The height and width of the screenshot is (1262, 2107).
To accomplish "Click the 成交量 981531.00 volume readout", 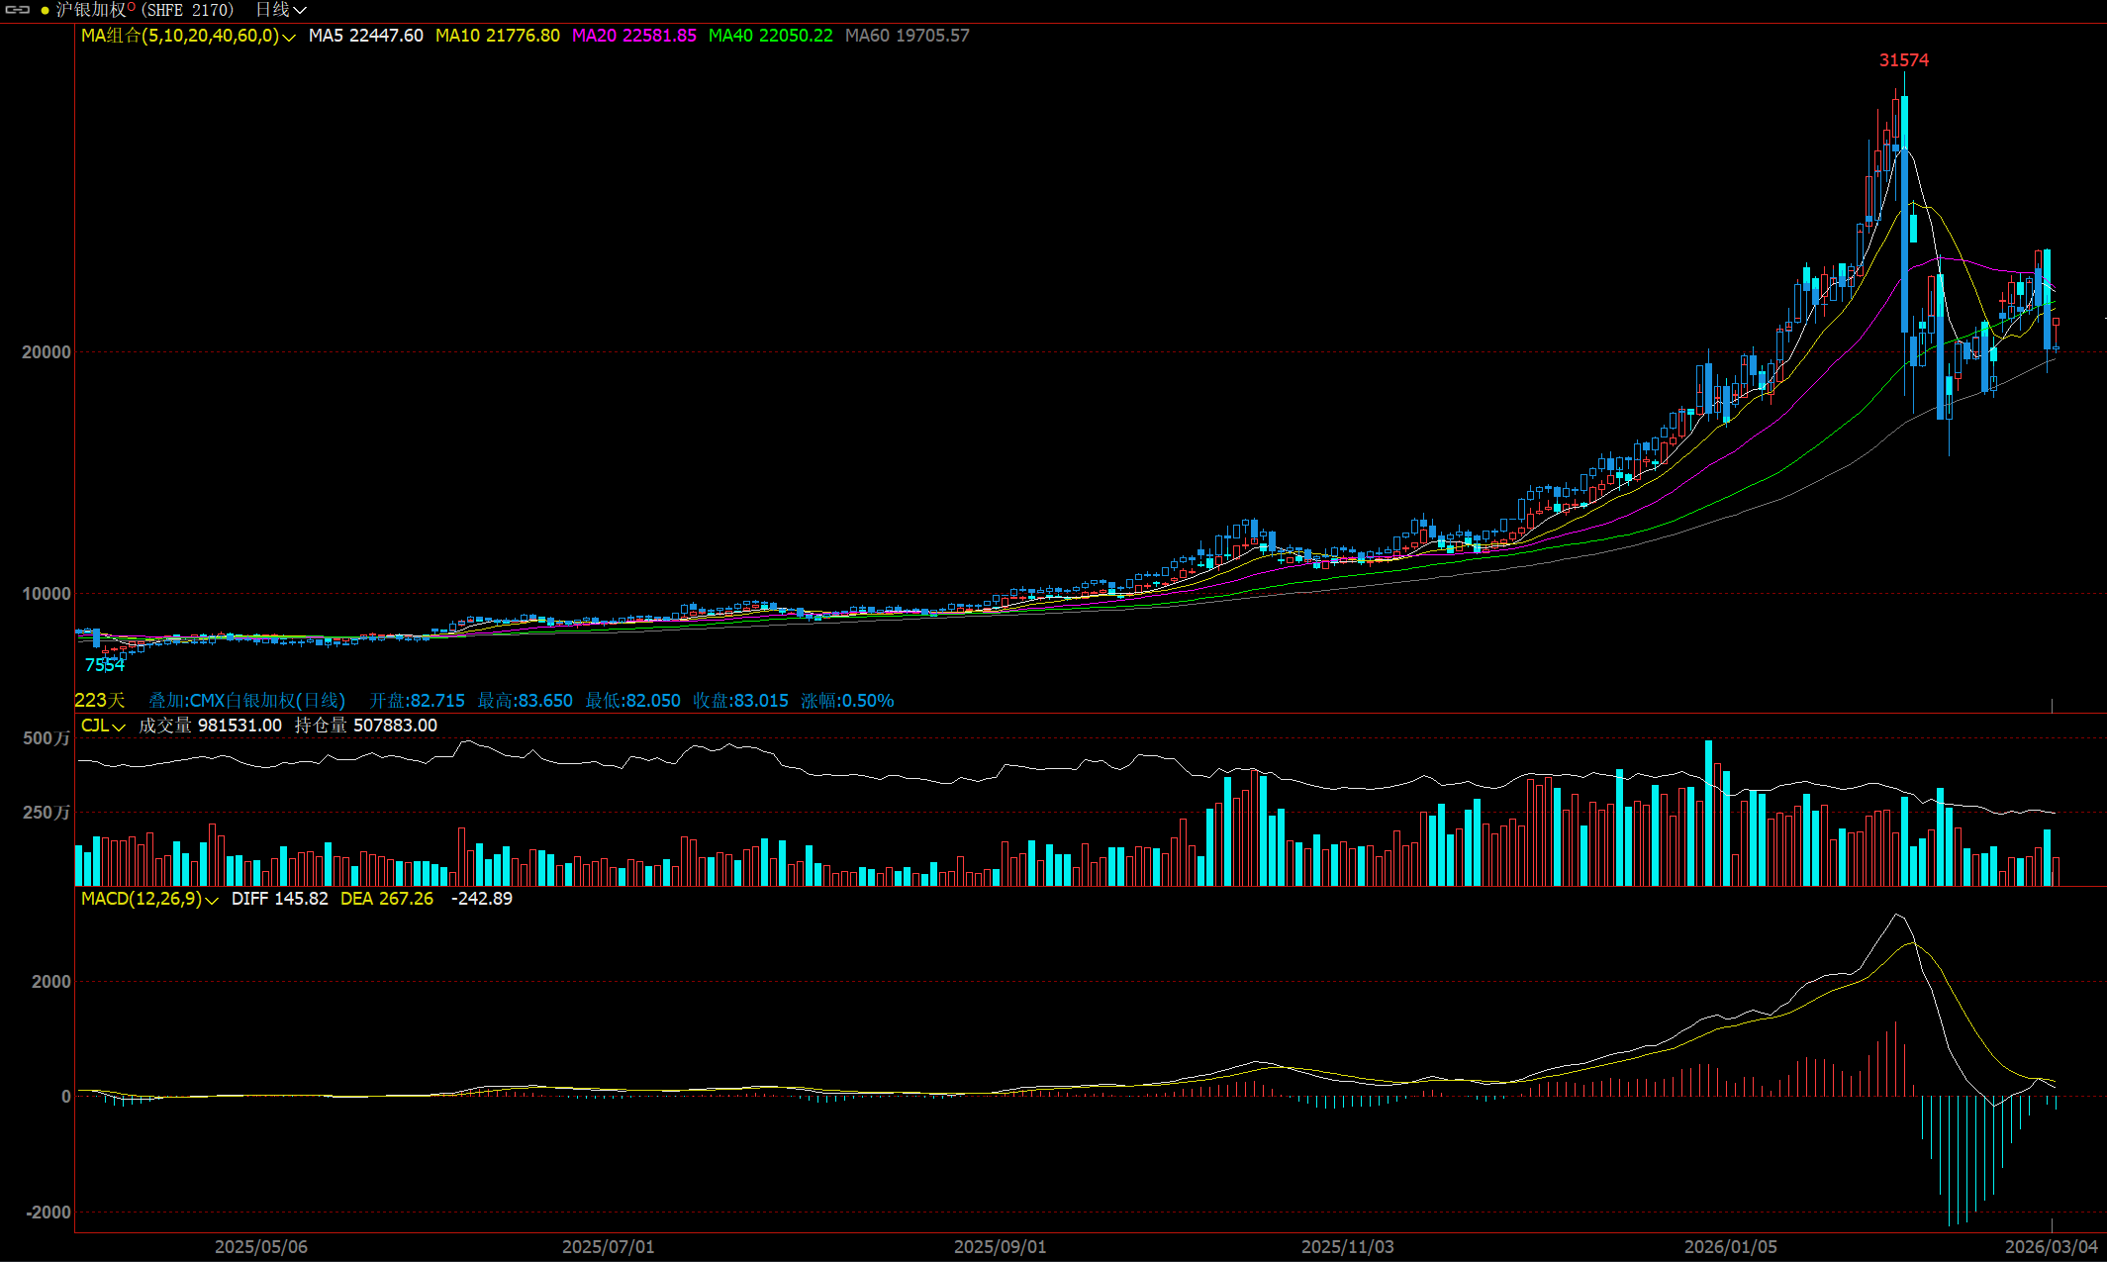I will tap(210, 726).
